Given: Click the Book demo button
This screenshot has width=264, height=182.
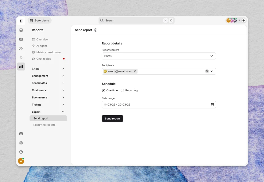Looking at the screenshot, I should tap(40, 21).
